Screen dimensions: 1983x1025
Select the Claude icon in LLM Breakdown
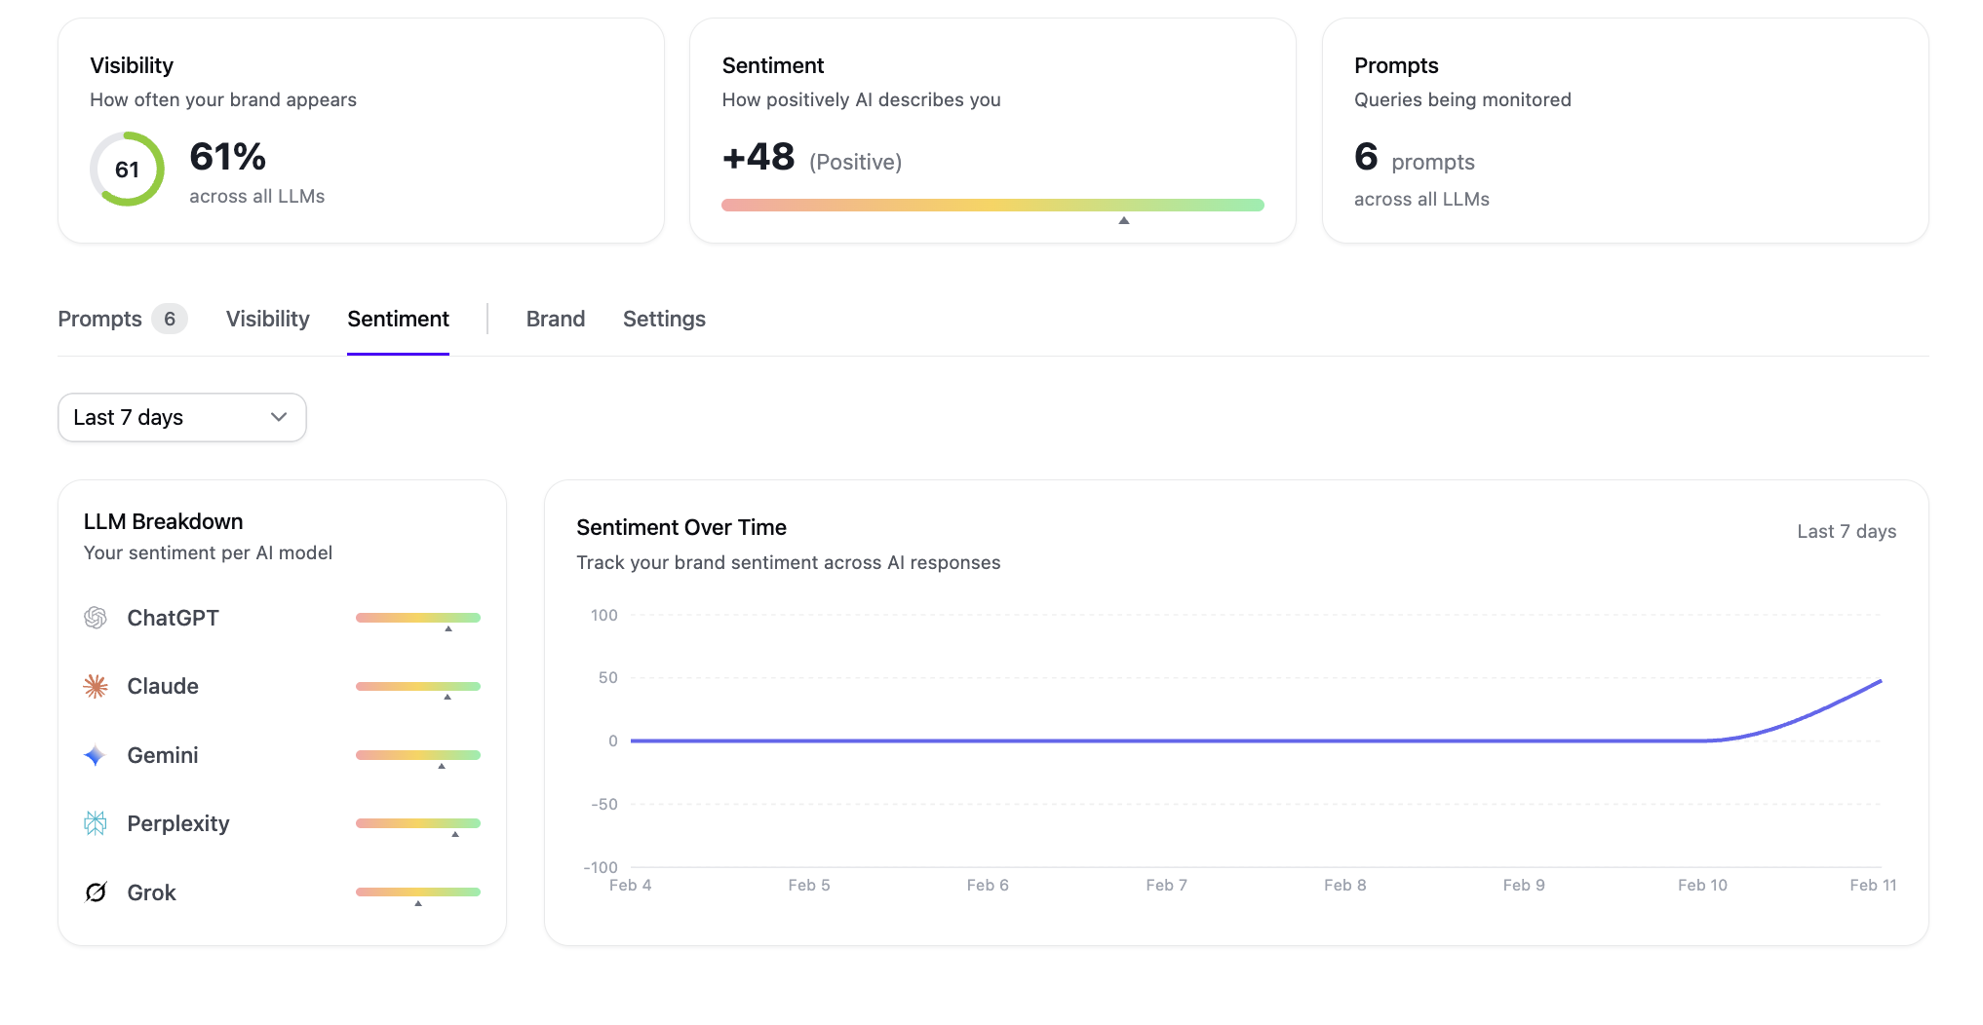95,686
